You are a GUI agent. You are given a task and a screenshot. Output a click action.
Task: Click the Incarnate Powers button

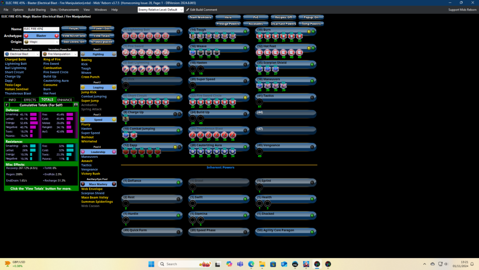tap(283, 23)
